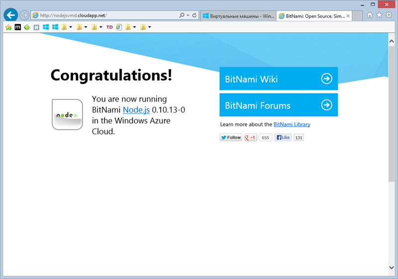Click the Home icon
This screenshot has height=279, width=398.
370,15
